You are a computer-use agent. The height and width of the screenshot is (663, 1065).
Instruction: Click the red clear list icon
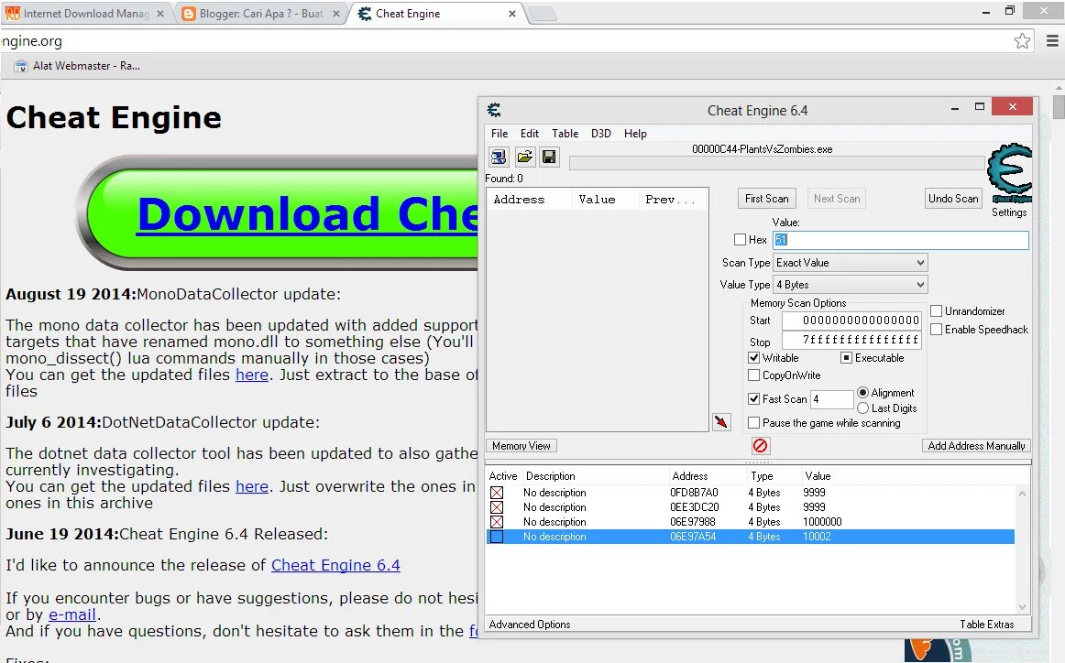(760, 445)
